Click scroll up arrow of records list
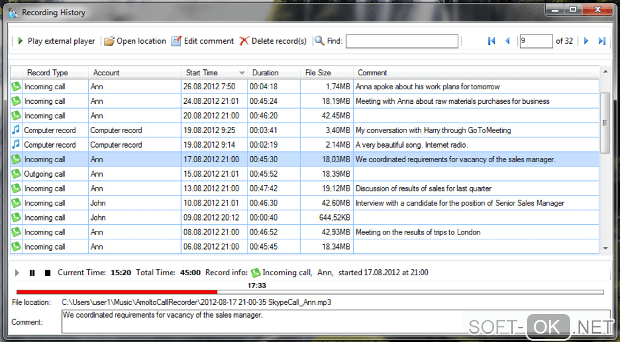Image resolution: width=620 pixels, height=342 pixels. click(x=605, y=72)
